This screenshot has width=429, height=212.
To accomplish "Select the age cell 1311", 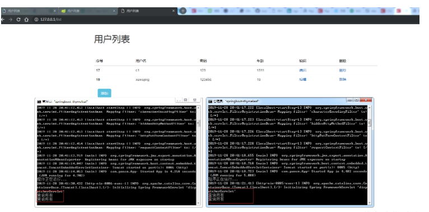I will [x=260, y=71].
